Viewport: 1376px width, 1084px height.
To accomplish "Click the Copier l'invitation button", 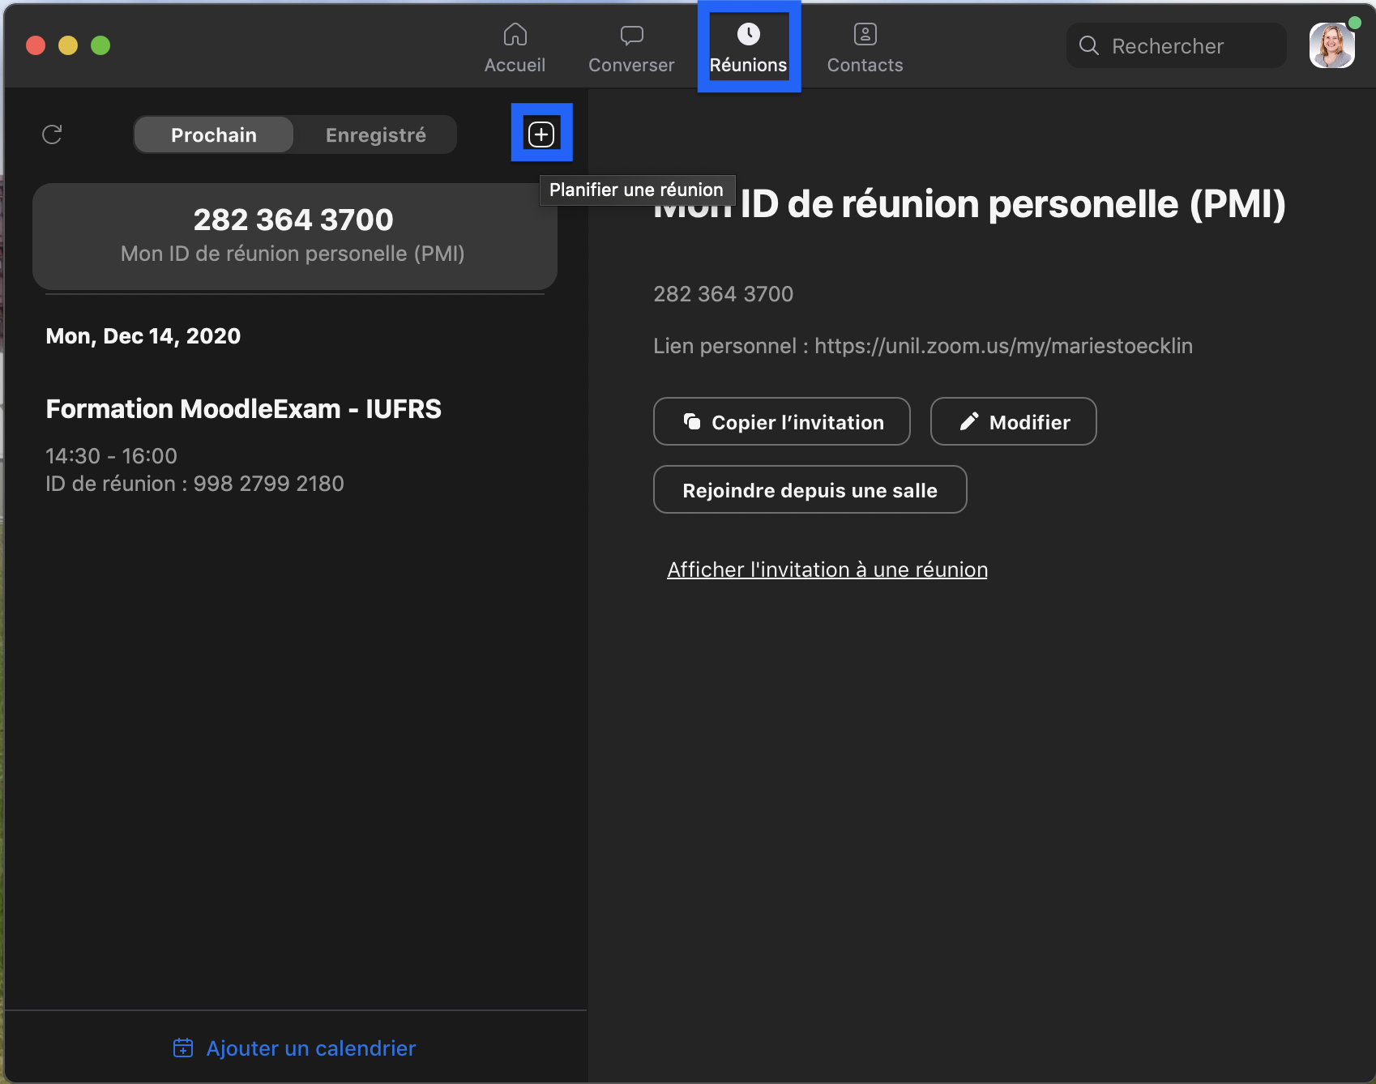I will pos(782,422).
